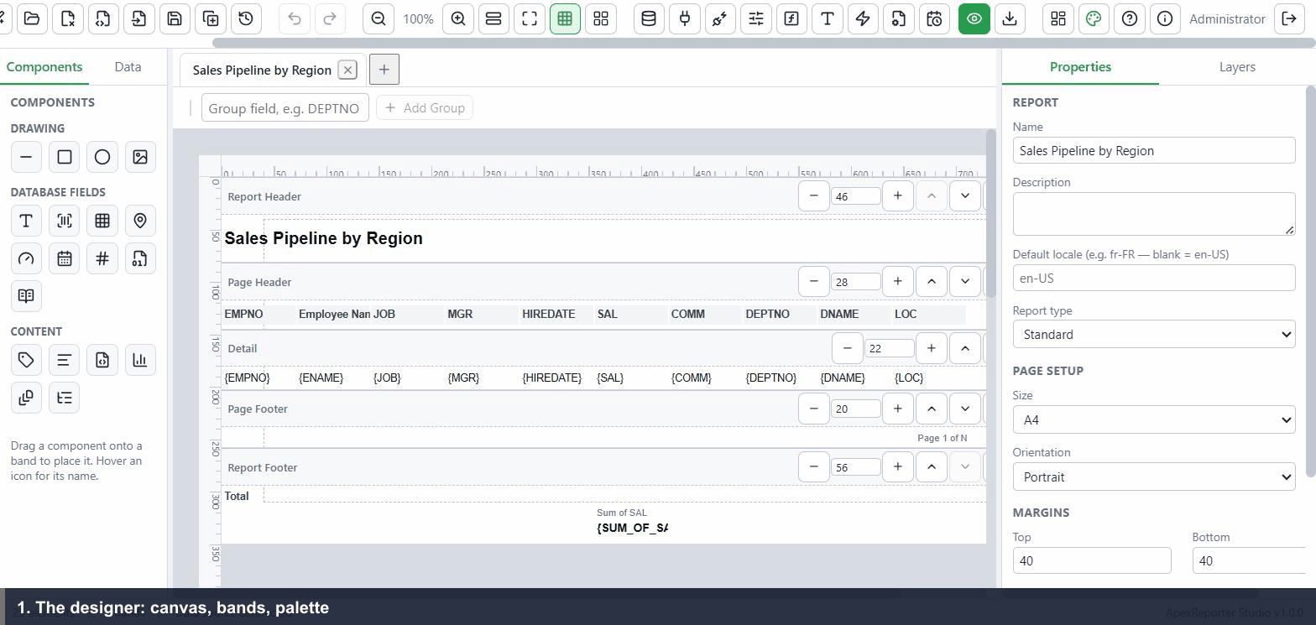The width and height of the screenshot is (1316, 625).
Task: Open the page Size A4 dropdown
Action: tap(1154, 419)
